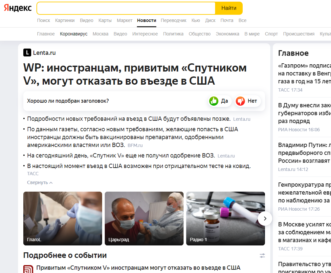Screen dimensions: 331x273
Task: Switch to the Картинки tab
Action: [x=65, y=20]
